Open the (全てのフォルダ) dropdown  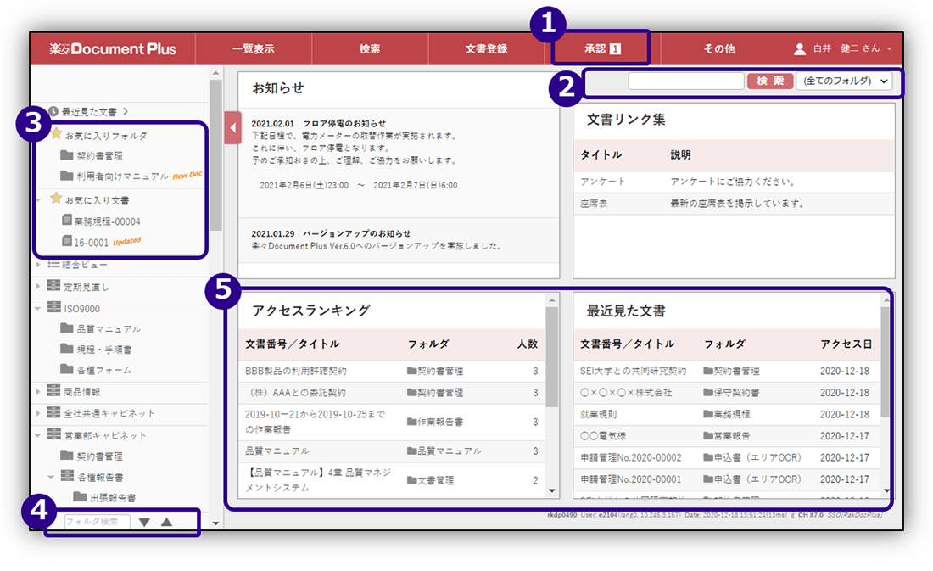tap(844, 81)
